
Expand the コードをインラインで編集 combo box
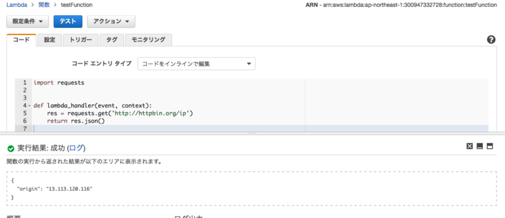tap(196, 64)
